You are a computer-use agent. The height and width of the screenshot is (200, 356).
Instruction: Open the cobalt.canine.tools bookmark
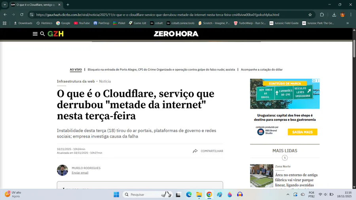(x=180, y=23)
